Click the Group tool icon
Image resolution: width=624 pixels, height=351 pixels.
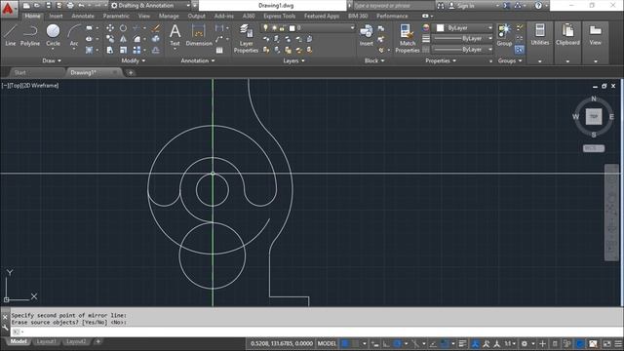(504, 35)
